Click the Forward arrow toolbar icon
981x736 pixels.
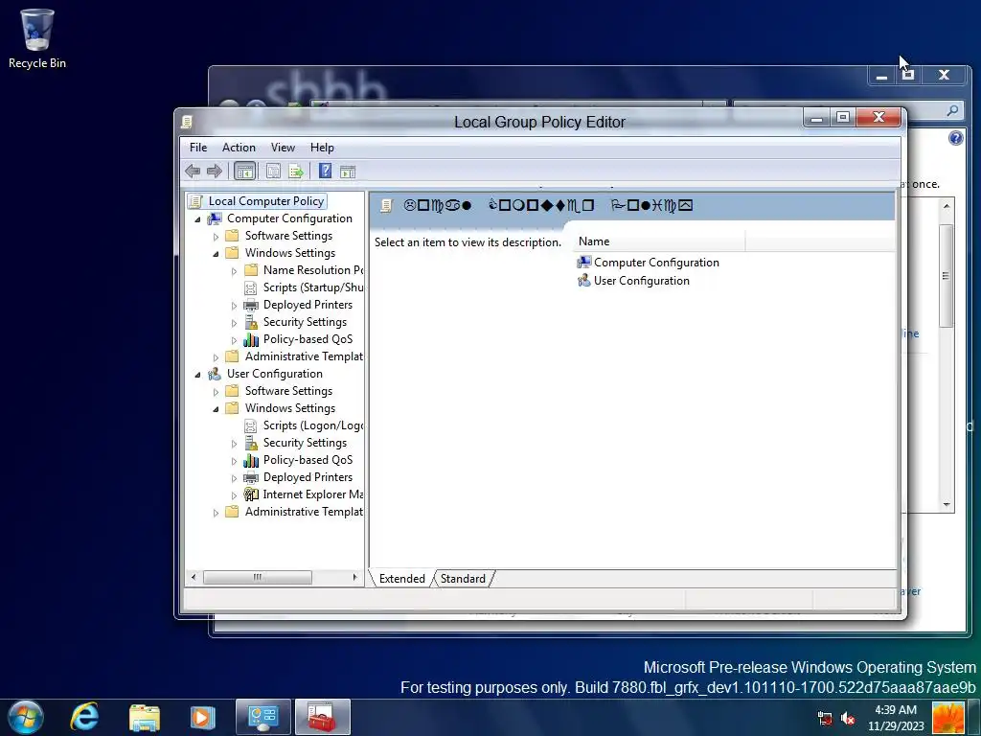(x=215, y=171)
